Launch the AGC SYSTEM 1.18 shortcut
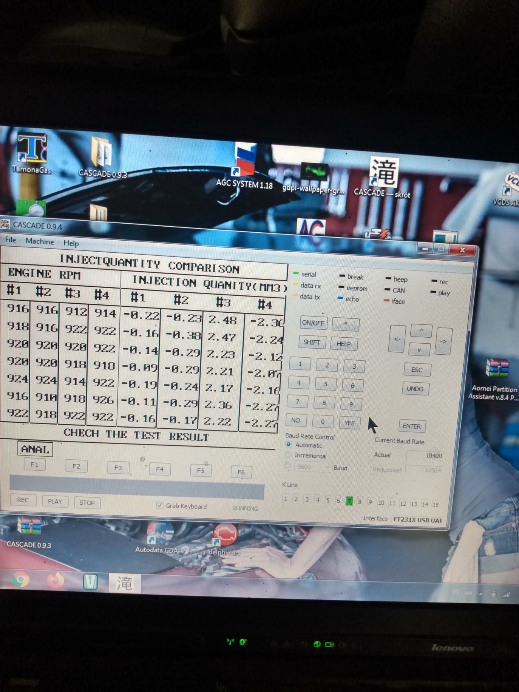This screenshot has width=519, height=692. pos(245,165)
